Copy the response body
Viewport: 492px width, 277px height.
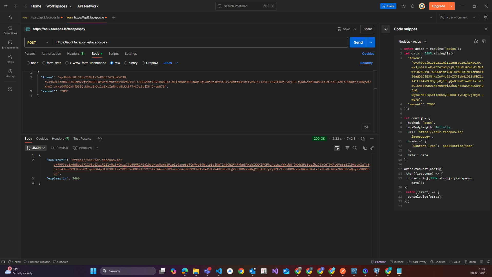pyautogui.click(x=365, y=148)
